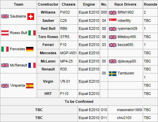The height and width of the screenshot is (122, 158).
Task: Click the To be Confirmed section heading
Action: pyautogui.click(x=79, y=102)
